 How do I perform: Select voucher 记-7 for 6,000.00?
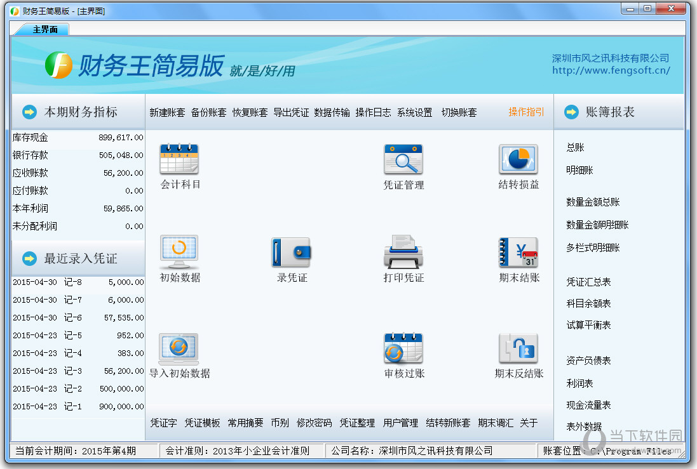(78, 300)
